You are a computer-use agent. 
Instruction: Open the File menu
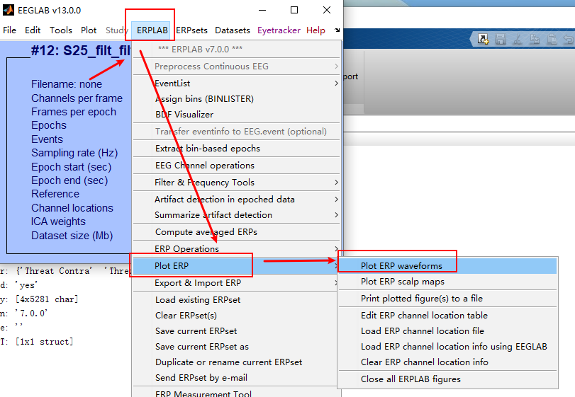pos(9,30)
